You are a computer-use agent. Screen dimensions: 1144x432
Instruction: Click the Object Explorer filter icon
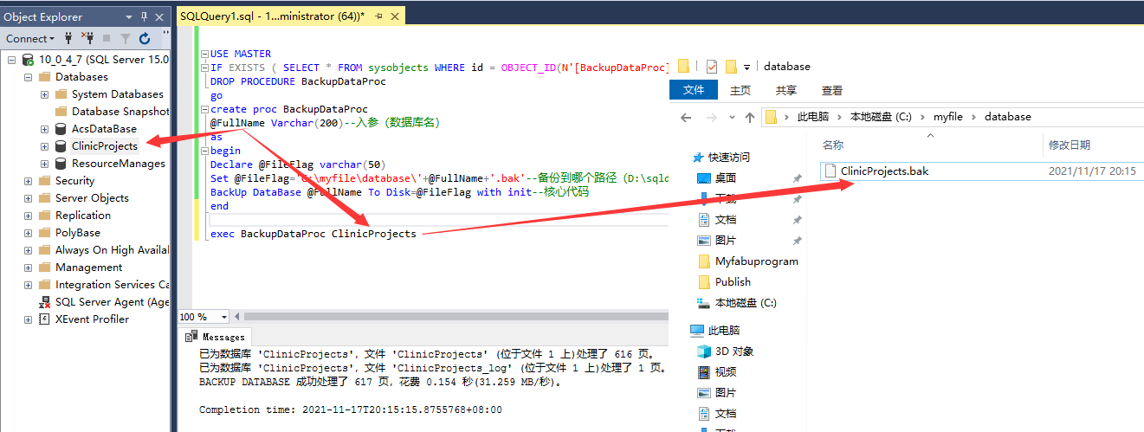(x=126, y=38)
